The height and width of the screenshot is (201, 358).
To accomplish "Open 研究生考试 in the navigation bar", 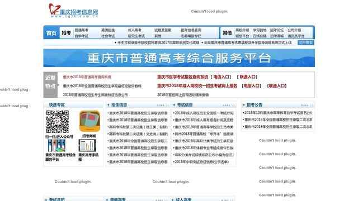I will pos(136,36).
